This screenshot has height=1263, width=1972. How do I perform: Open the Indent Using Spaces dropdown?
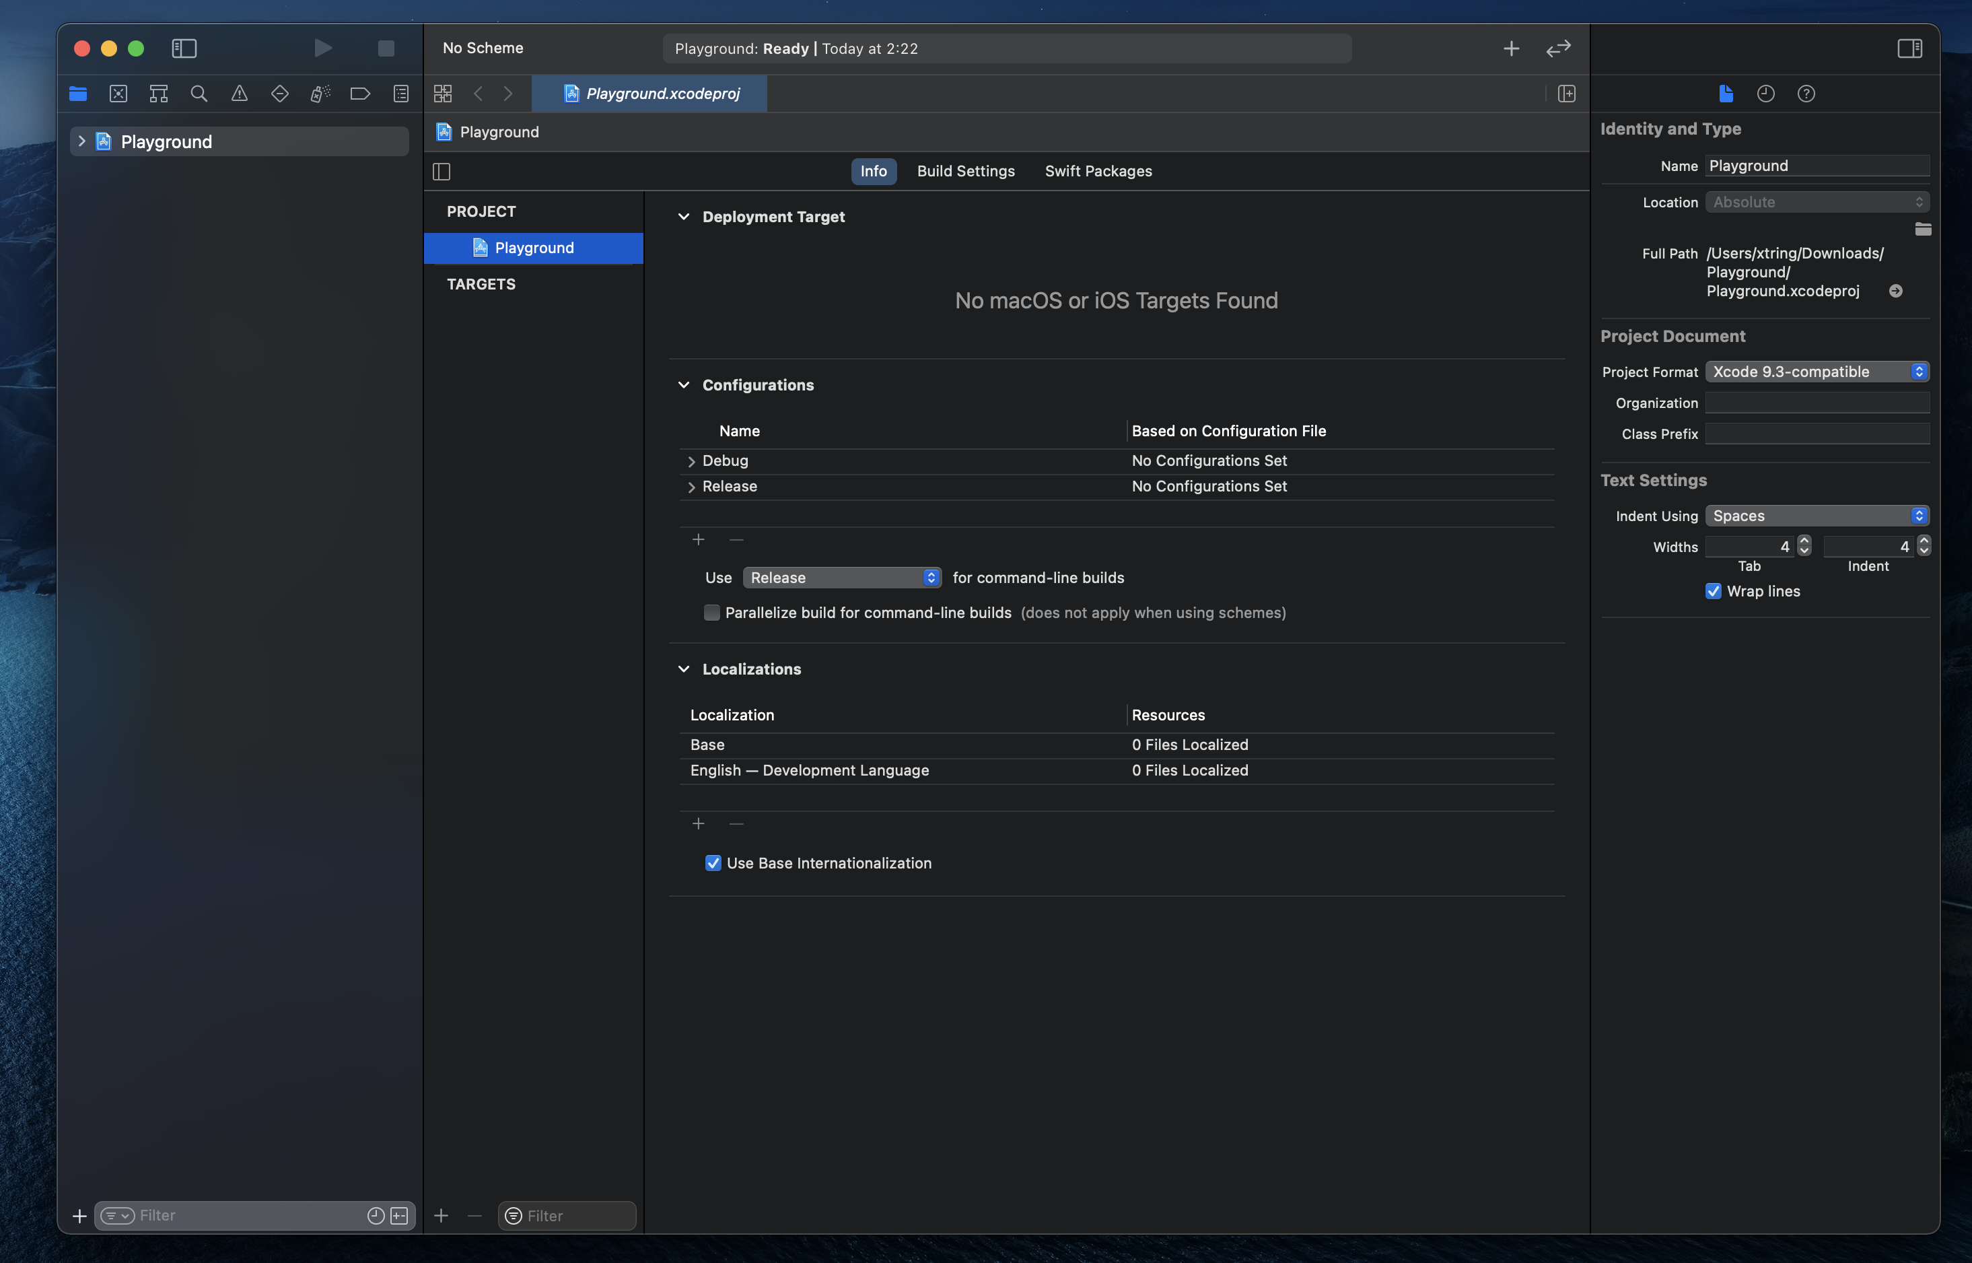coord(1817,516)
